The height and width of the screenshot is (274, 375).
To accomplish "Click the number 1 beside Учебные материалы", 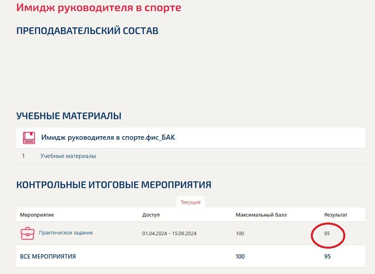I will [23, 156].
